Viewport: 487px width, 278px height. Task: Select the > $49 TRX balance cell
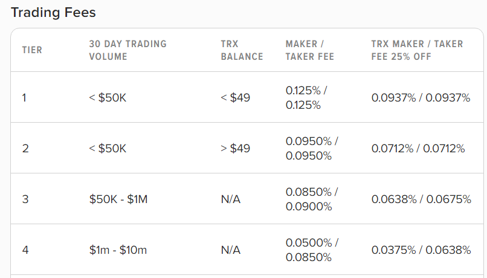(x=236, y=149)
